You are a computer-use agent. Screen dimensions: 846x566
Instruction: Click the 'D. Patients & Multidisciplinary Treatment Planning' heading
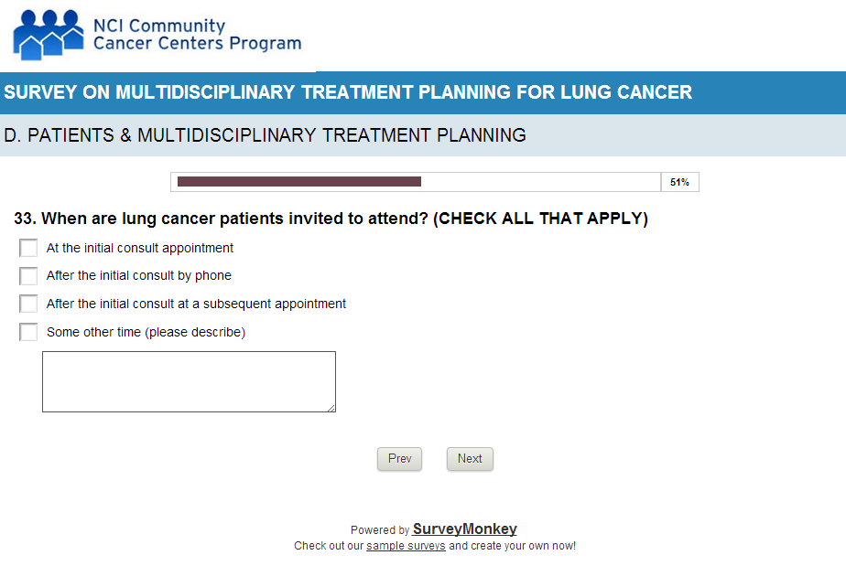point(266,135)
